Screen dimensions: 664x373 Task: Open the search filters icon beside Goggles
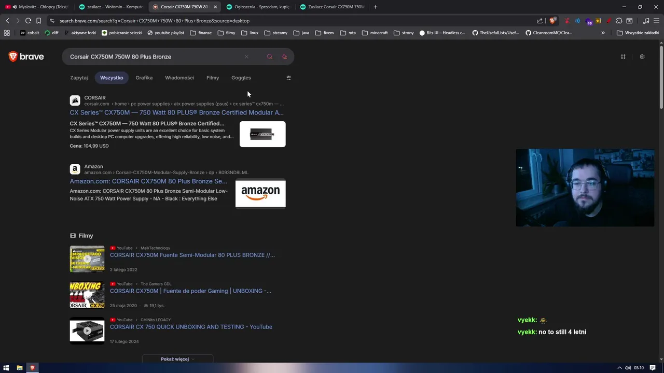(x=289, y=78)
